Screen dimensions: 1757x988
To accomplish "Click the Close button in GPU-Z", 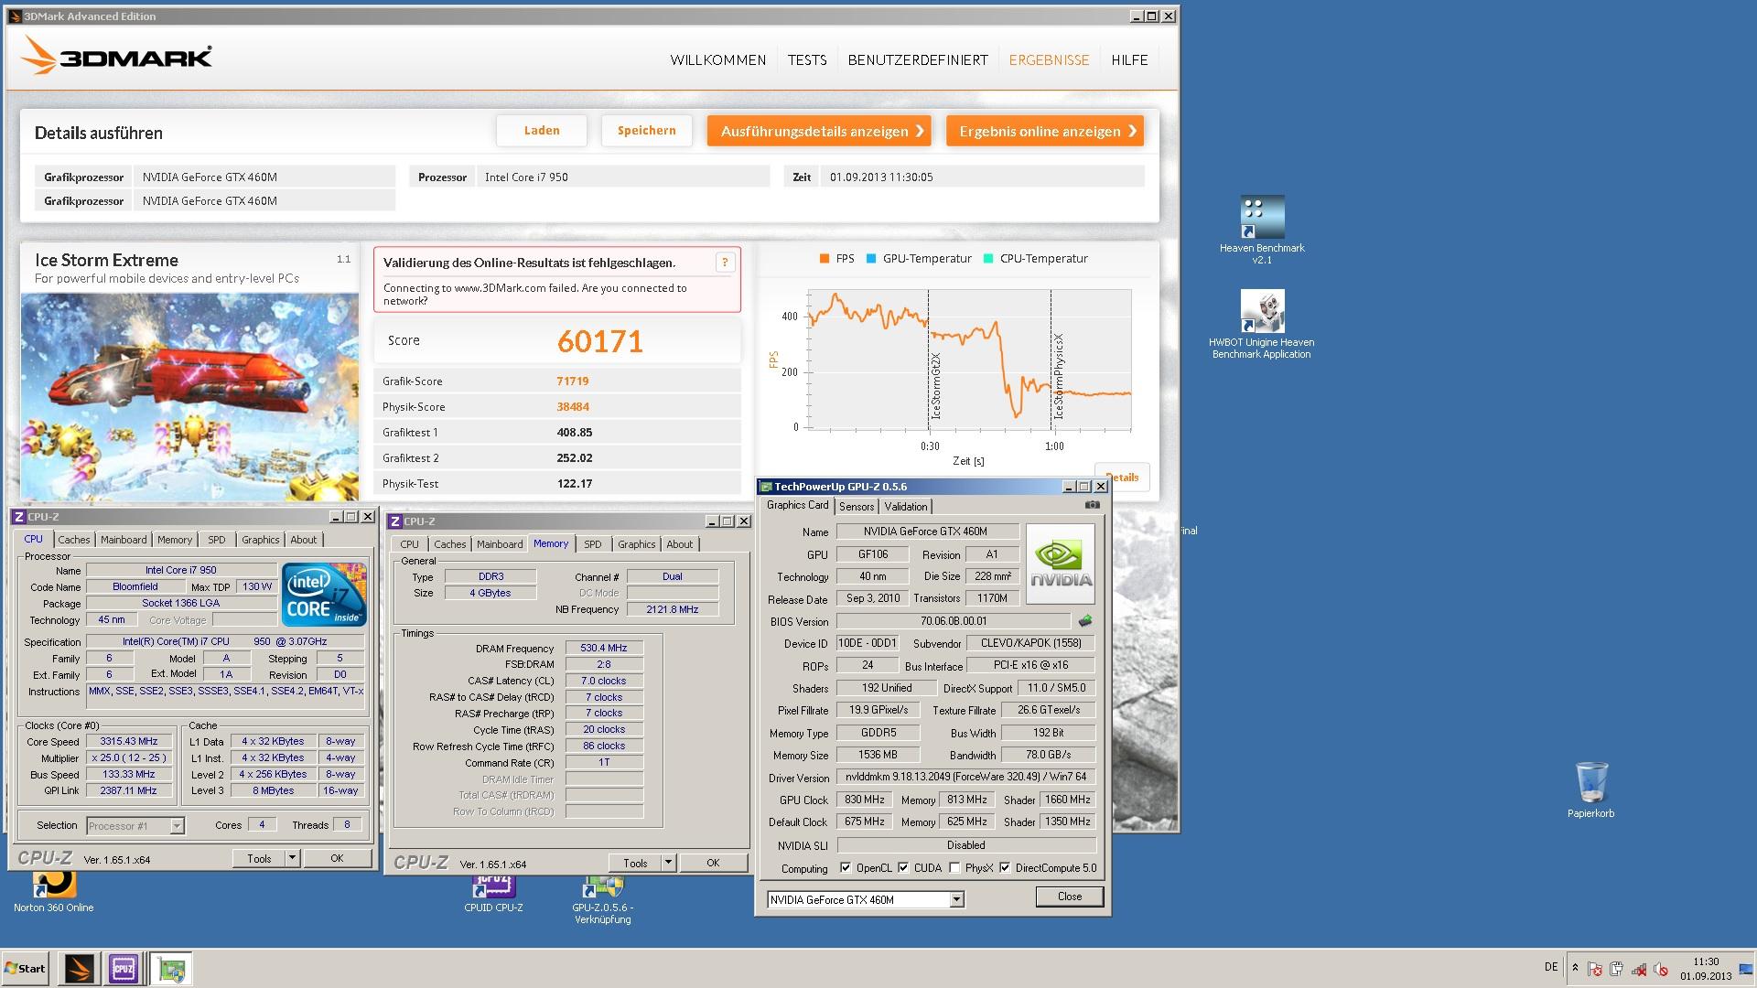I will (x=1069, y=897).
